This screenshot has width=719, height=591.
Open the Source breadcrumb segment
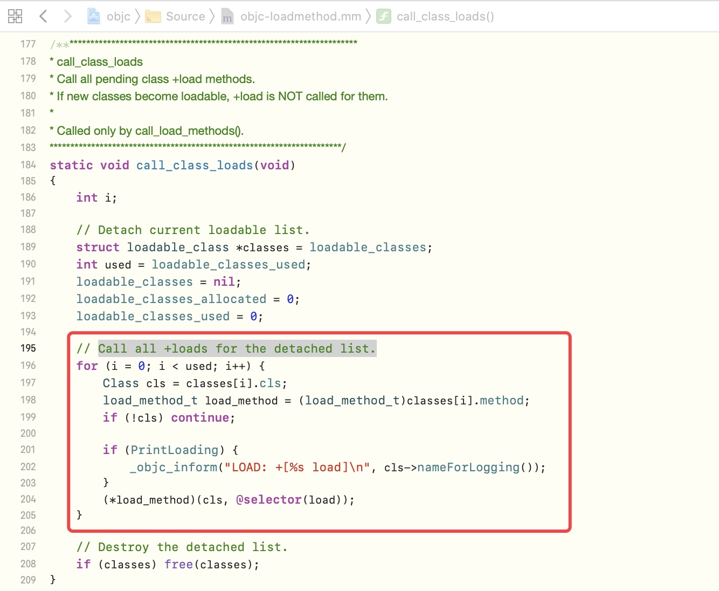pos(185,16)
